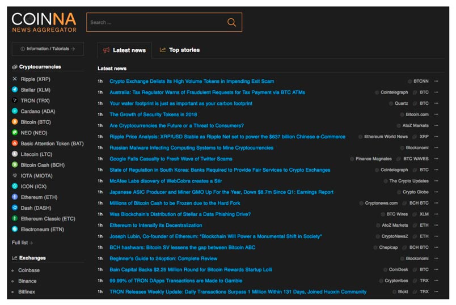Filter by Chepicap source on the BCH hashwars story
This screenshot has width=456, height=305.
tap(389, 247)
